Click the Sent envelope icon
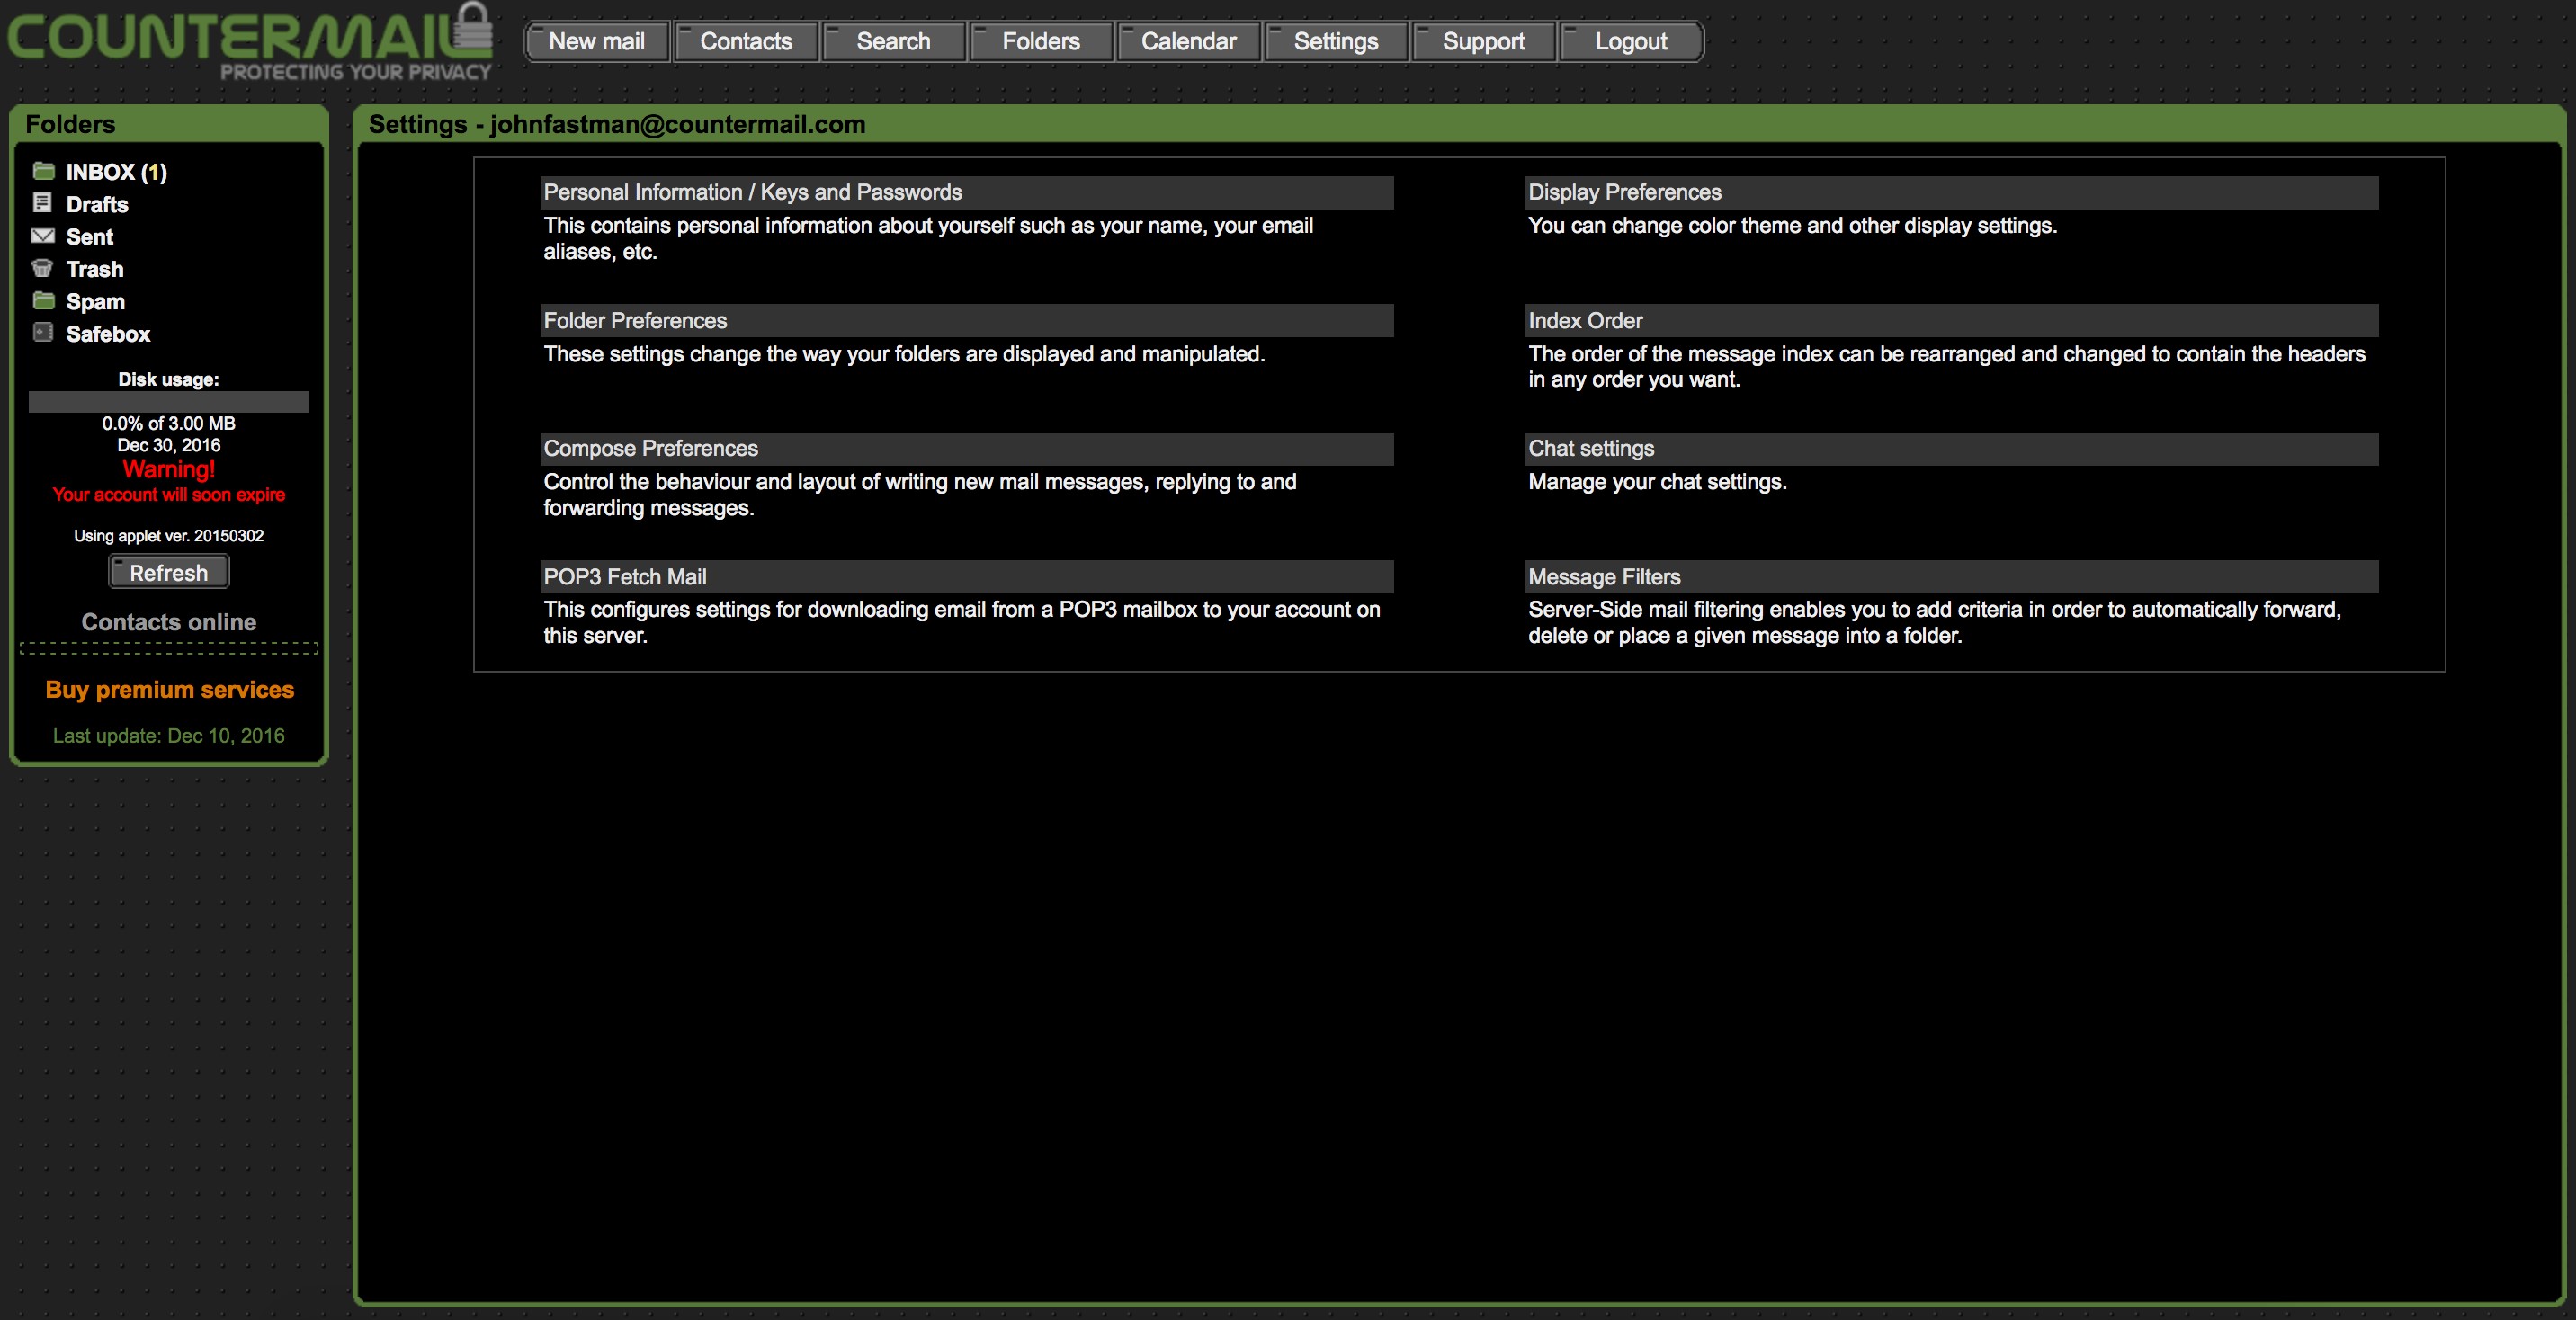Screen dimensions: 2576x1320 (x=43, y=236)
